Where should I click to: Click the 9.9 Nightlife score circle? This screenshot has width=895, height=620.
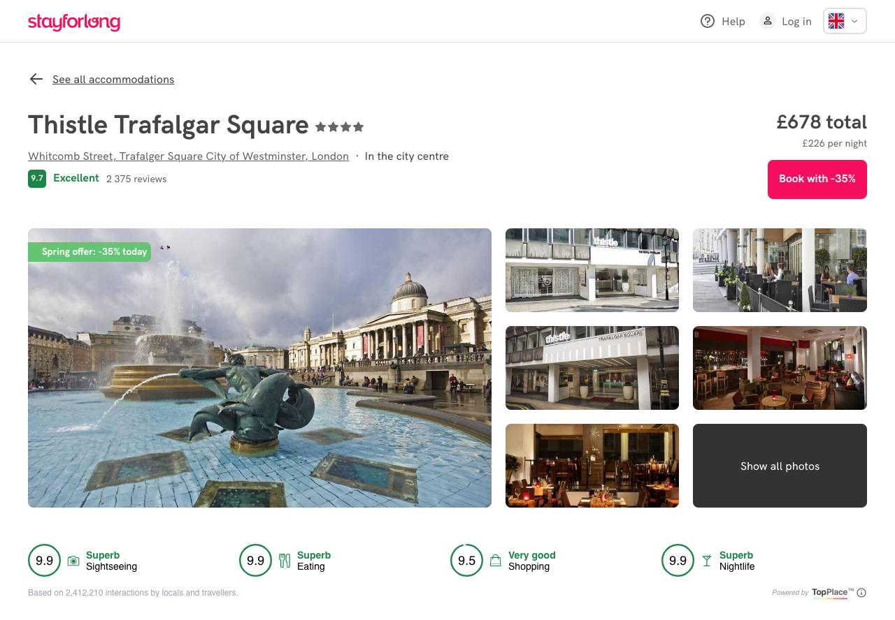coord(678,561)
